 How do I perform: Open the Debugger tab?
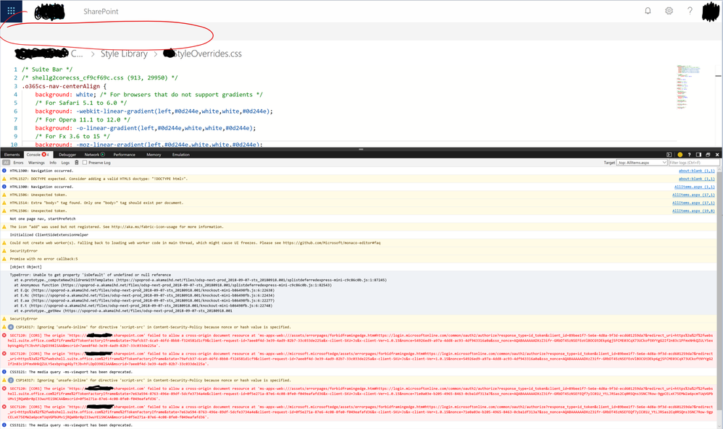tap(67, 155)
